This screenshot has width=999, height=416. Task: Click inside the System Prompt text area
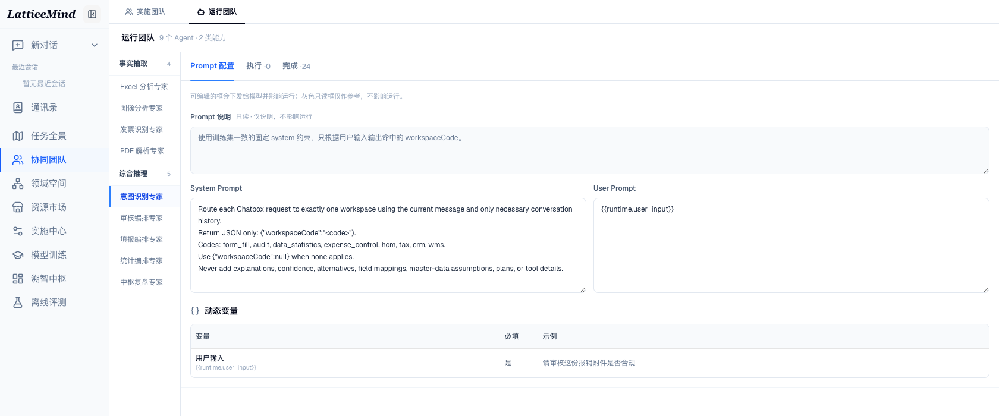pos(388,245)
